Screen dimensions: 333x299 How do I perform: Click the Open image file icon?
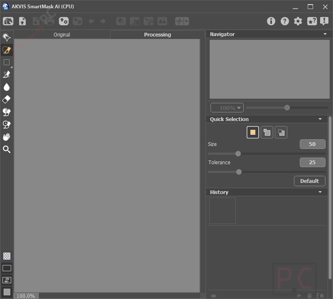click(22, 21)
